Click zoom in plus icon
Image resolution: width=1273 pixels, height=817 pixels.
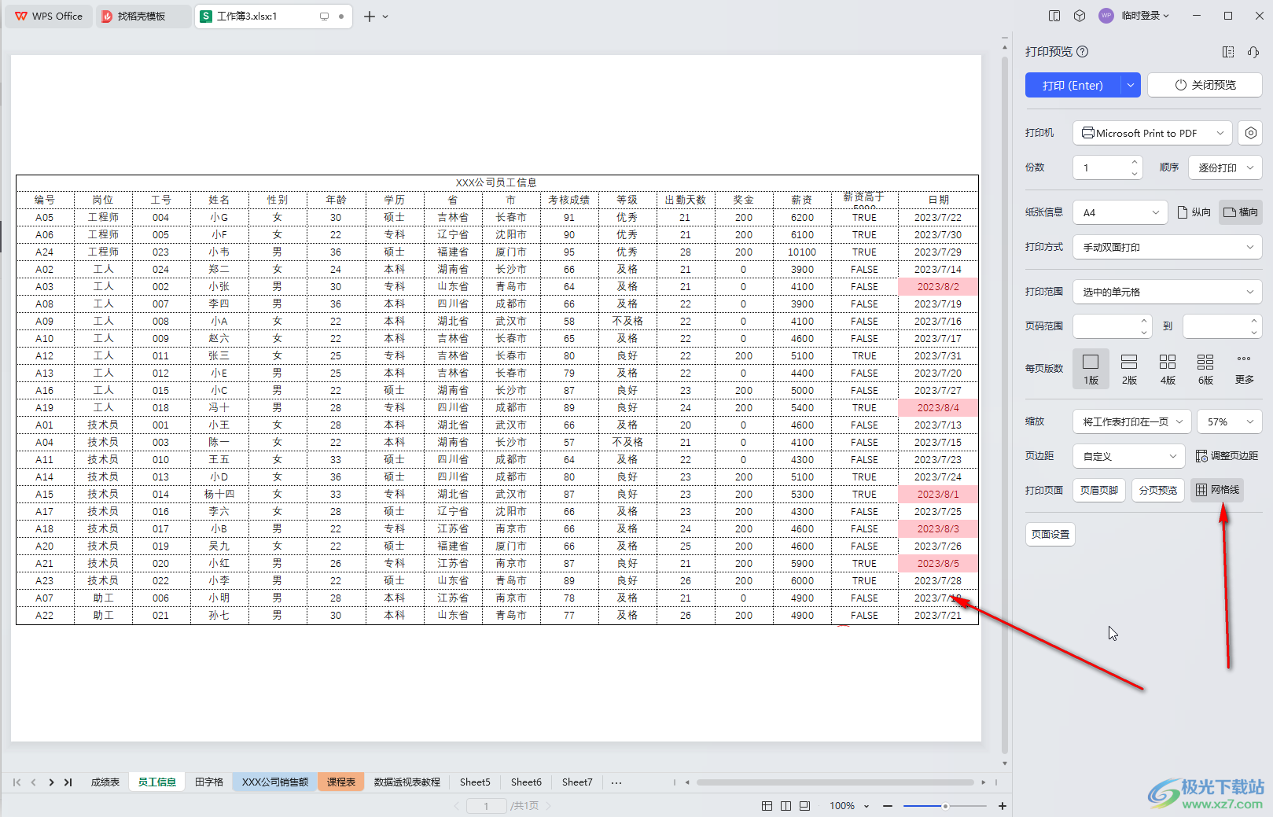pos(1003,806)
